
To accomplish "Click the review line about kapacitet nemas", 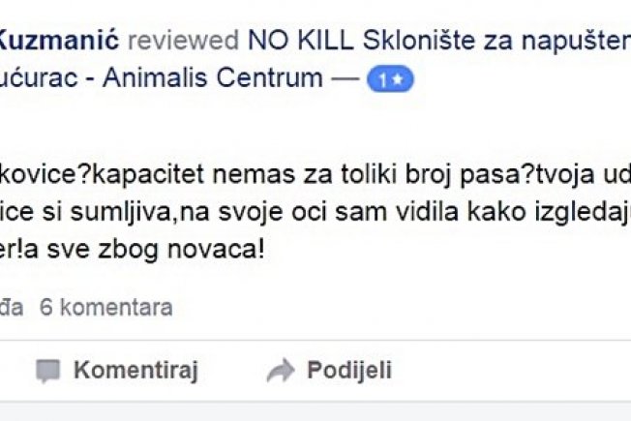I will point(315,174).
